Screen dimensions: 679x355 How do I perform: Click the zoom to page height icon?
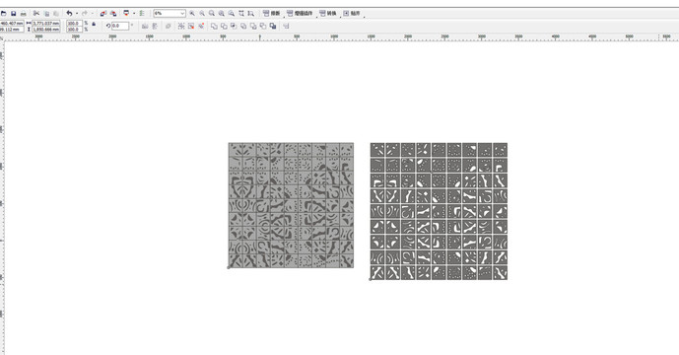[250, 14]
